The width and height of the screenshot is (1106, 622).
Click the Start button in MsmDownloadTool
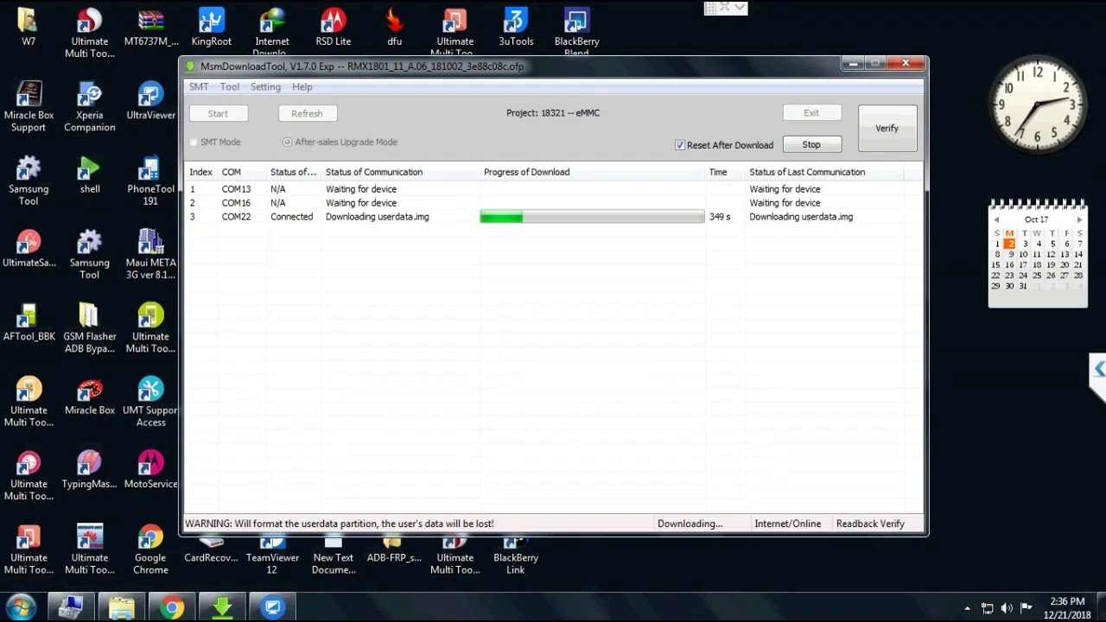pos(218,113)
